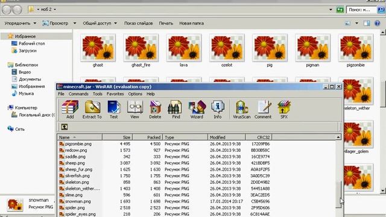The width and height of the screenshot is (386, 217).
Task: Expand the моб 2 path dropdown arrow
Action: [x=55, y=10]
